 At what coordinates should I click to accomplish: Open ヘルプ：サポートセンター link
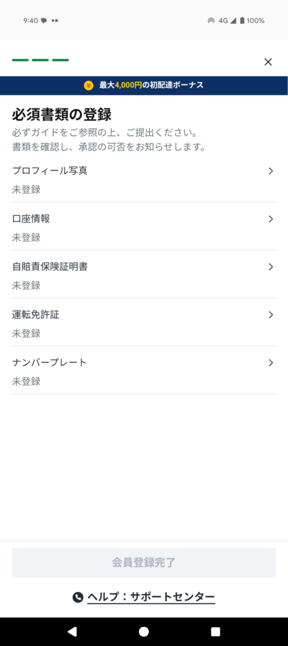151,597
